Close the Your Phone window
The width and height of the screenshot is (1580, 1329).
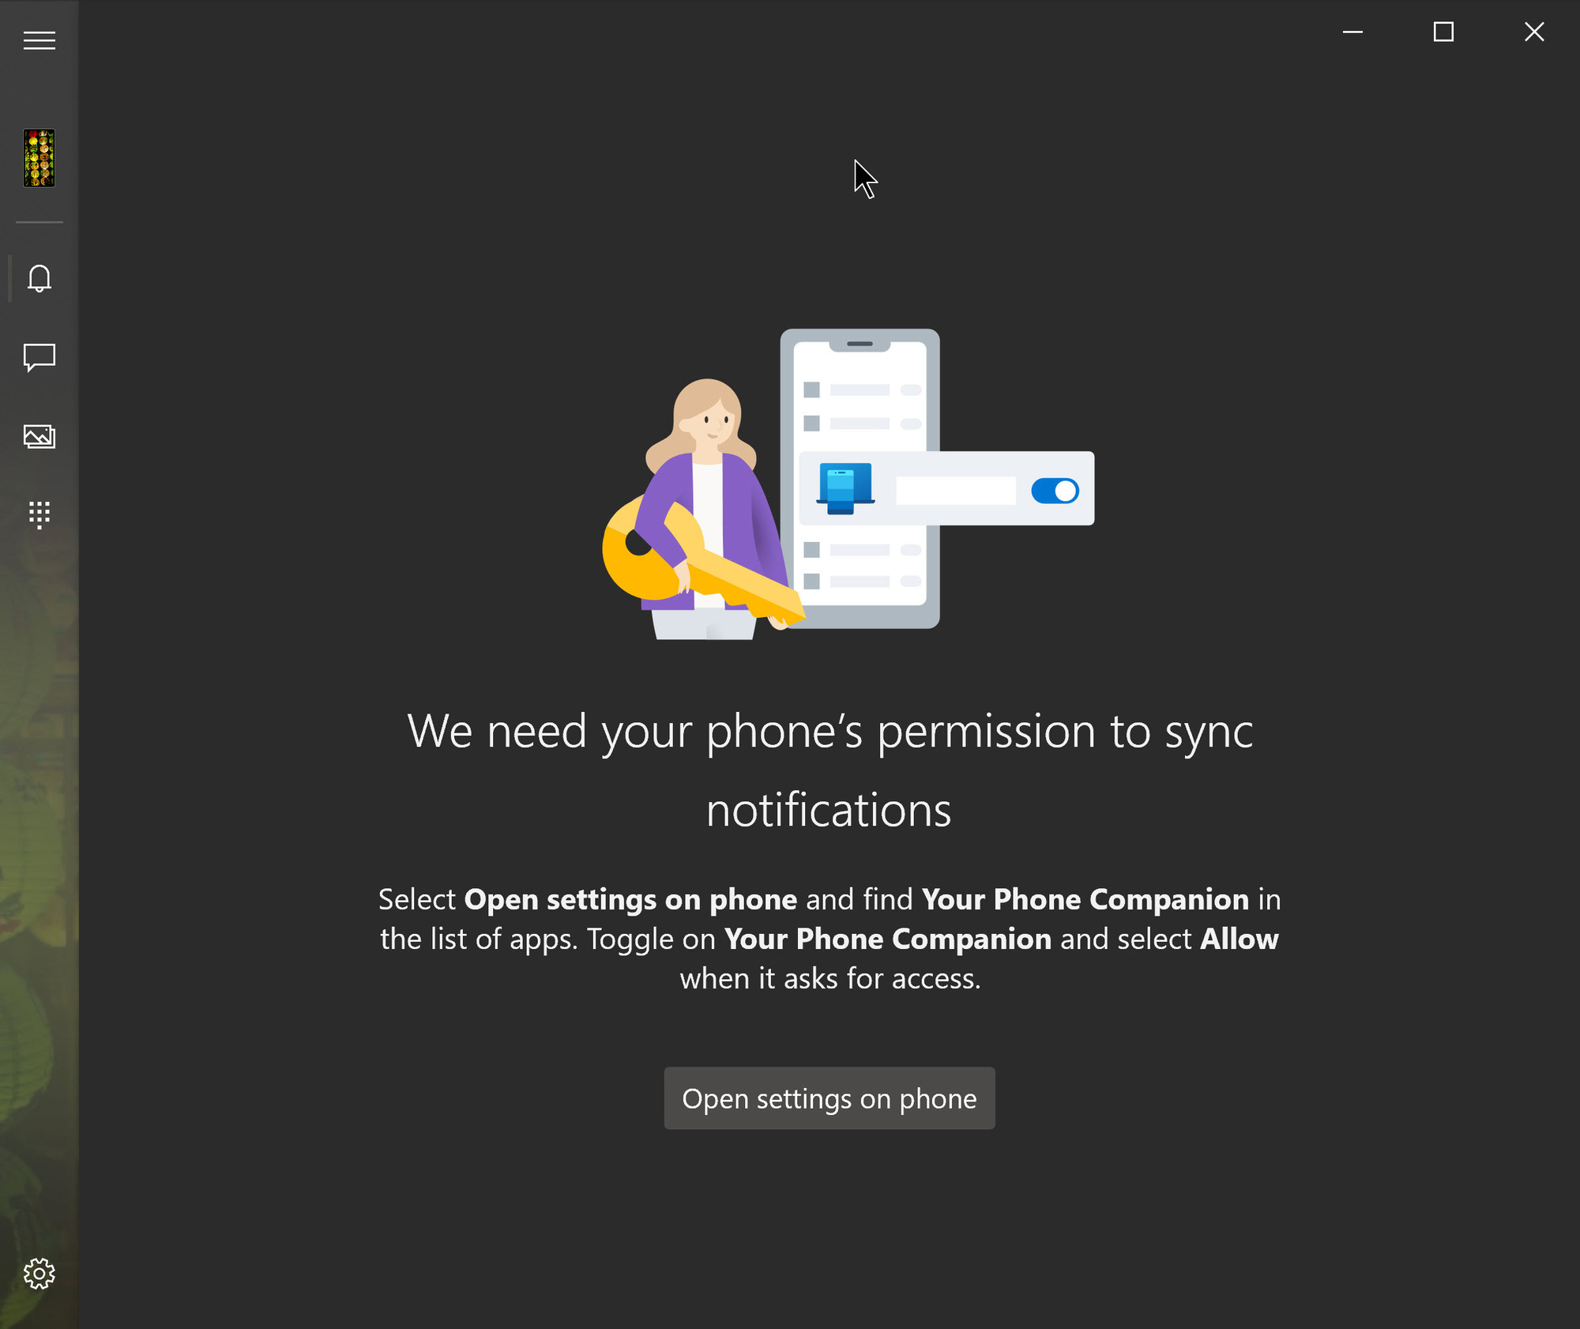pos(1534,32)
